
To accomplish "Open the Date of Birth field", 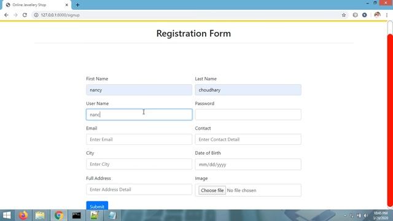I will coord(248,165).
